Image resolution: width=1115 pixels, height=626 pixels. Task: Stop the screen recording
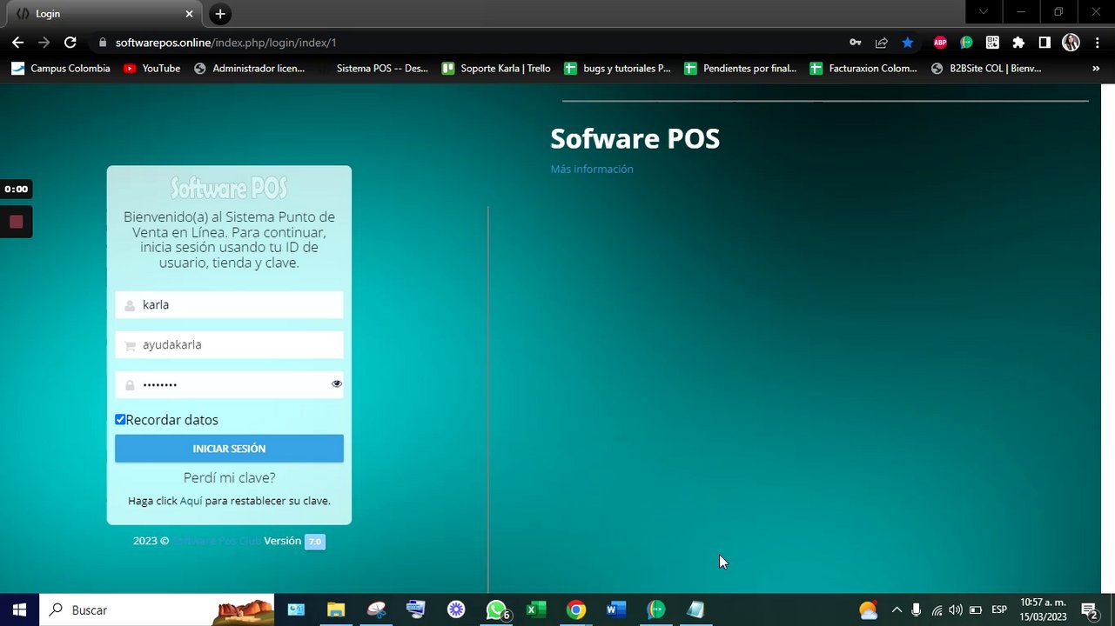[x=16, y=222]
